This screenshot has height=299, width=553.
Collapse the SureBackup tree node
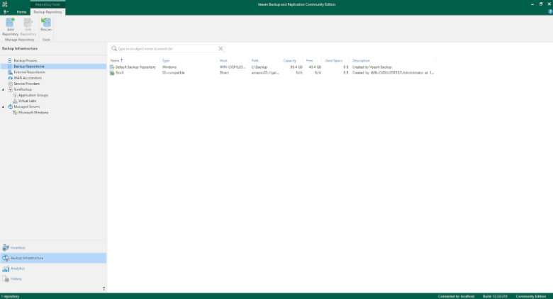click(4, 89)
